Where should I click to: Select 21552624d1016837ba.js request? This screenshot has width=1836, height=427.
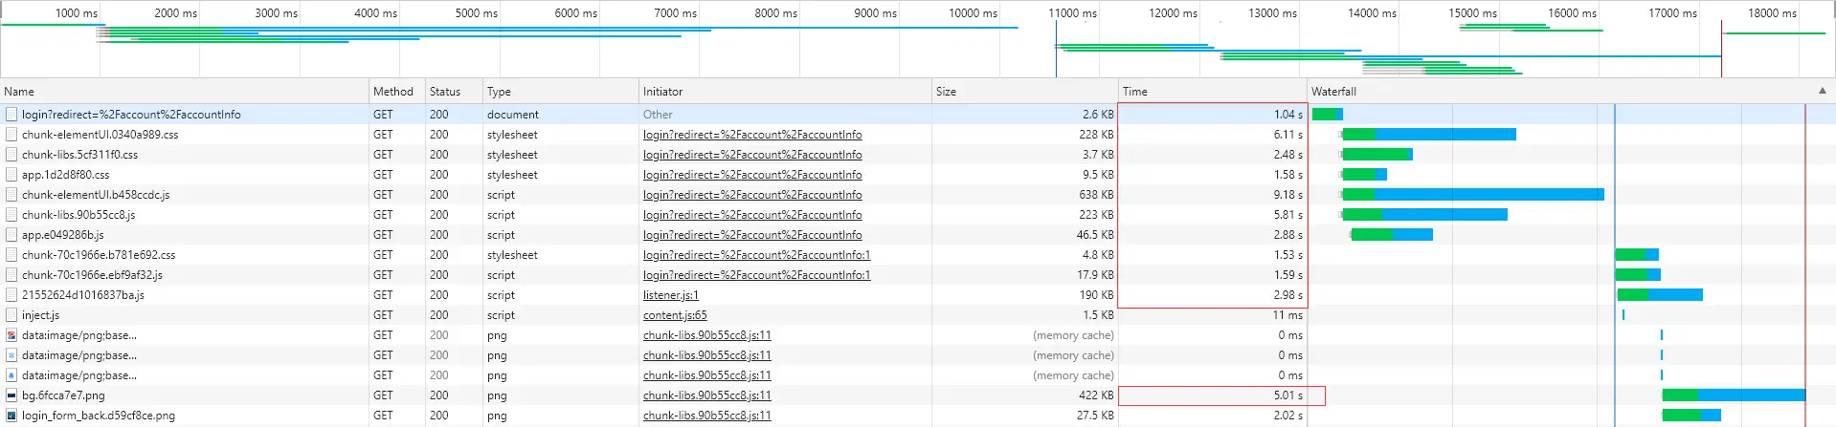(x=918, y=295)
